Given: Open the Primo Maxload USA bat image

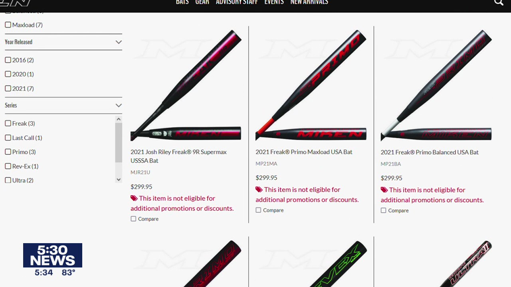Looking at the screenshot, I should click(x=311, y=85).
